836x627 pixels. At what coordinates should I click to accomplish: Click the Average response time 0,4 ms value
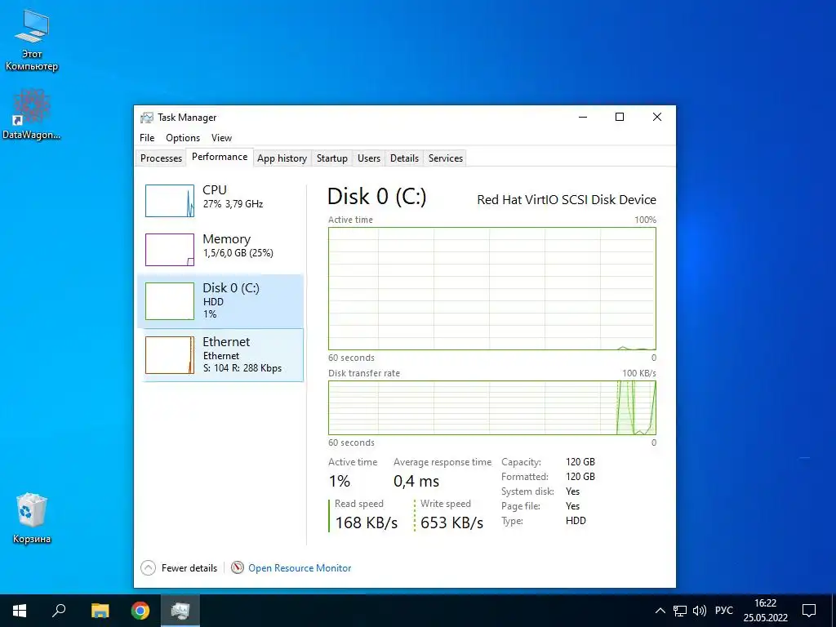[x=416, y=481]
